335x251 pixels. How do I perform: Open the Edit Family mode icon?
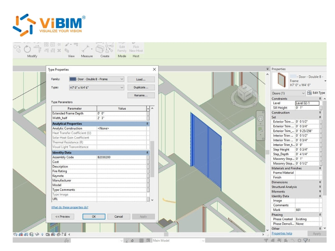click(x=122, y=47)
